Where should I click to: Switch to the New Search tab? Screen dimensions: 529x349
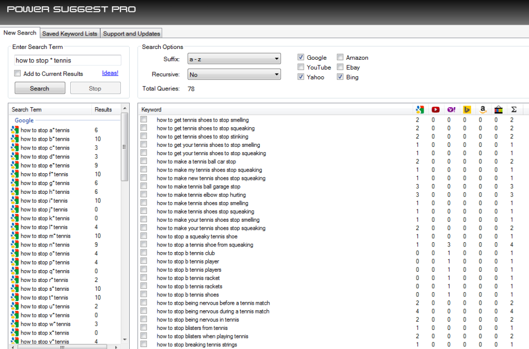[20, 32]
